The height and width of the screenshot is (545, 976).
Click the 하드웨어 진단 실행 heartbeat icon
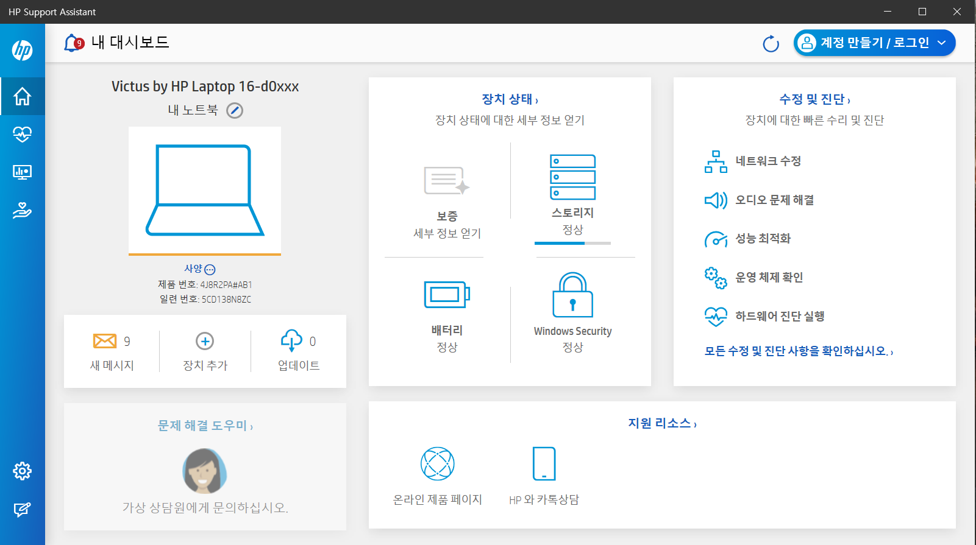click(x=716, y=317)
